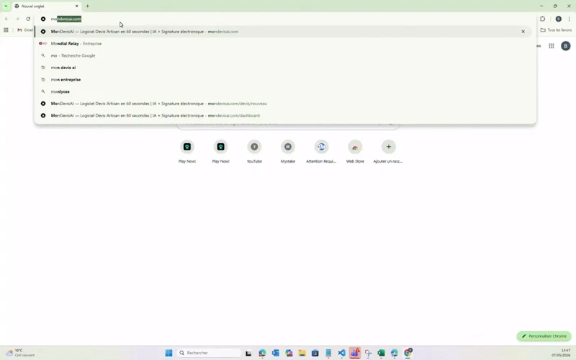Image resolution: width=576 pixels, height=360 pixels.
Task: Select the monlycee search suggestion
Action: (283, 91)
